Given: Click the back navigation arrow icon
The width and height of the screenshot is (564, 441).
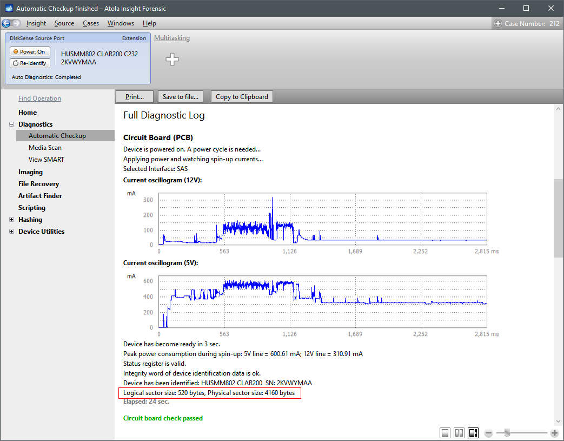Looking at the screenshot, I should (x=6, y=23).
